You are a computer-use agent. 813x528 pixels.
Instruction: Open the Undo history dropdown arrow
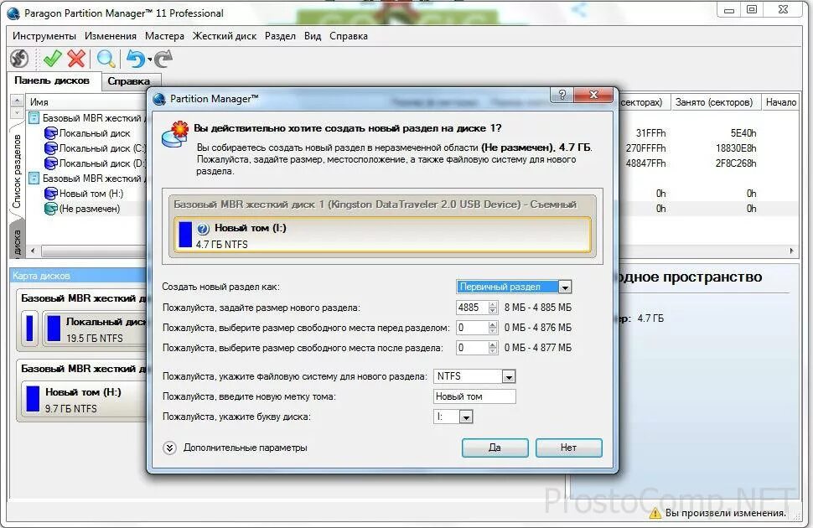tap(150, 60)
